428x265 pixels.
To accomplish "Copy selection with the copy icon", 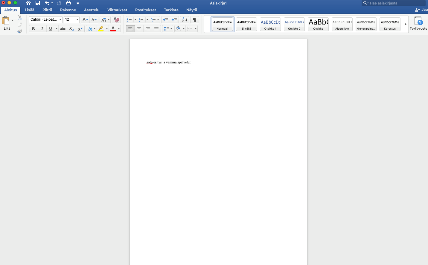I will 20,24.
